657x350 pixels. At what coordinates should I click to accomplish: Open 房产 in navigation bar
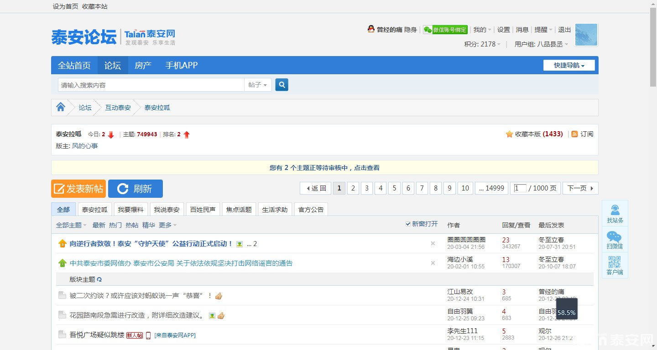coord(143,65)
